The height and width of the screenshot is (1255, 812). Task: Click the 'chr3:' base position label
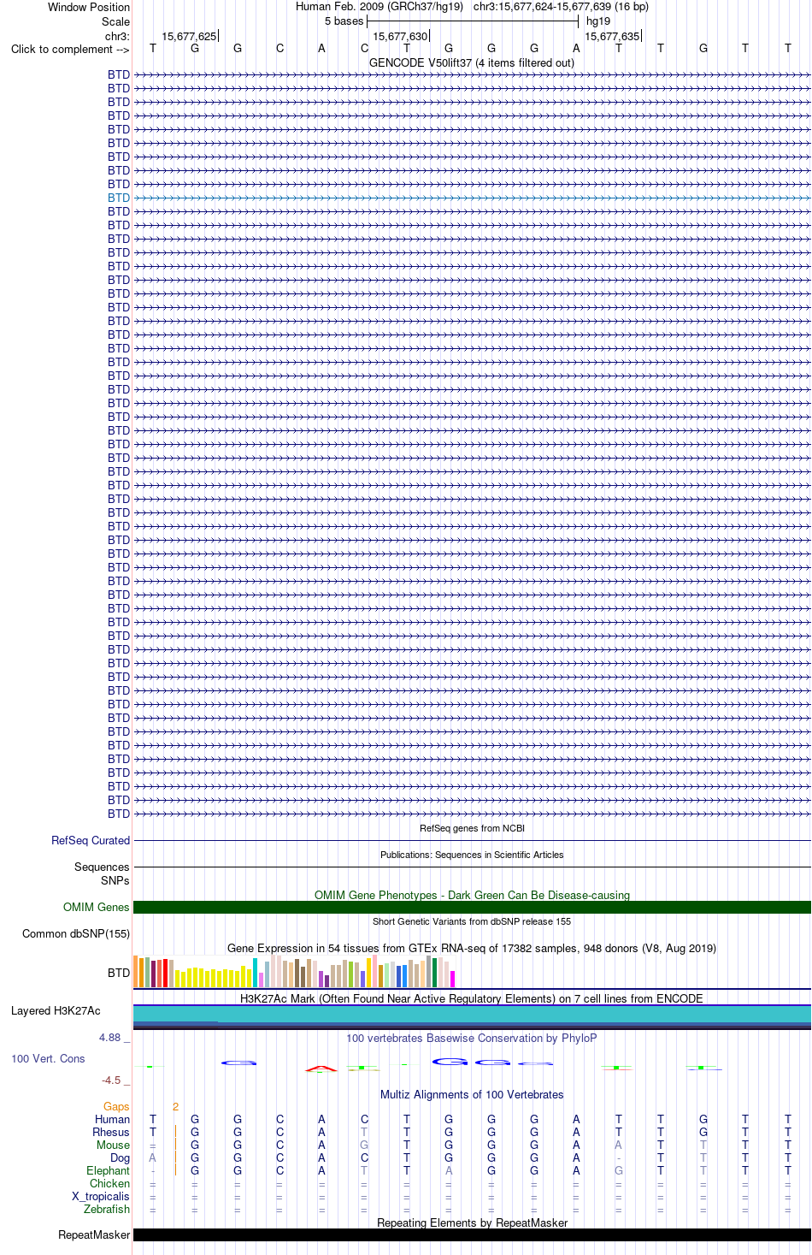117,36
